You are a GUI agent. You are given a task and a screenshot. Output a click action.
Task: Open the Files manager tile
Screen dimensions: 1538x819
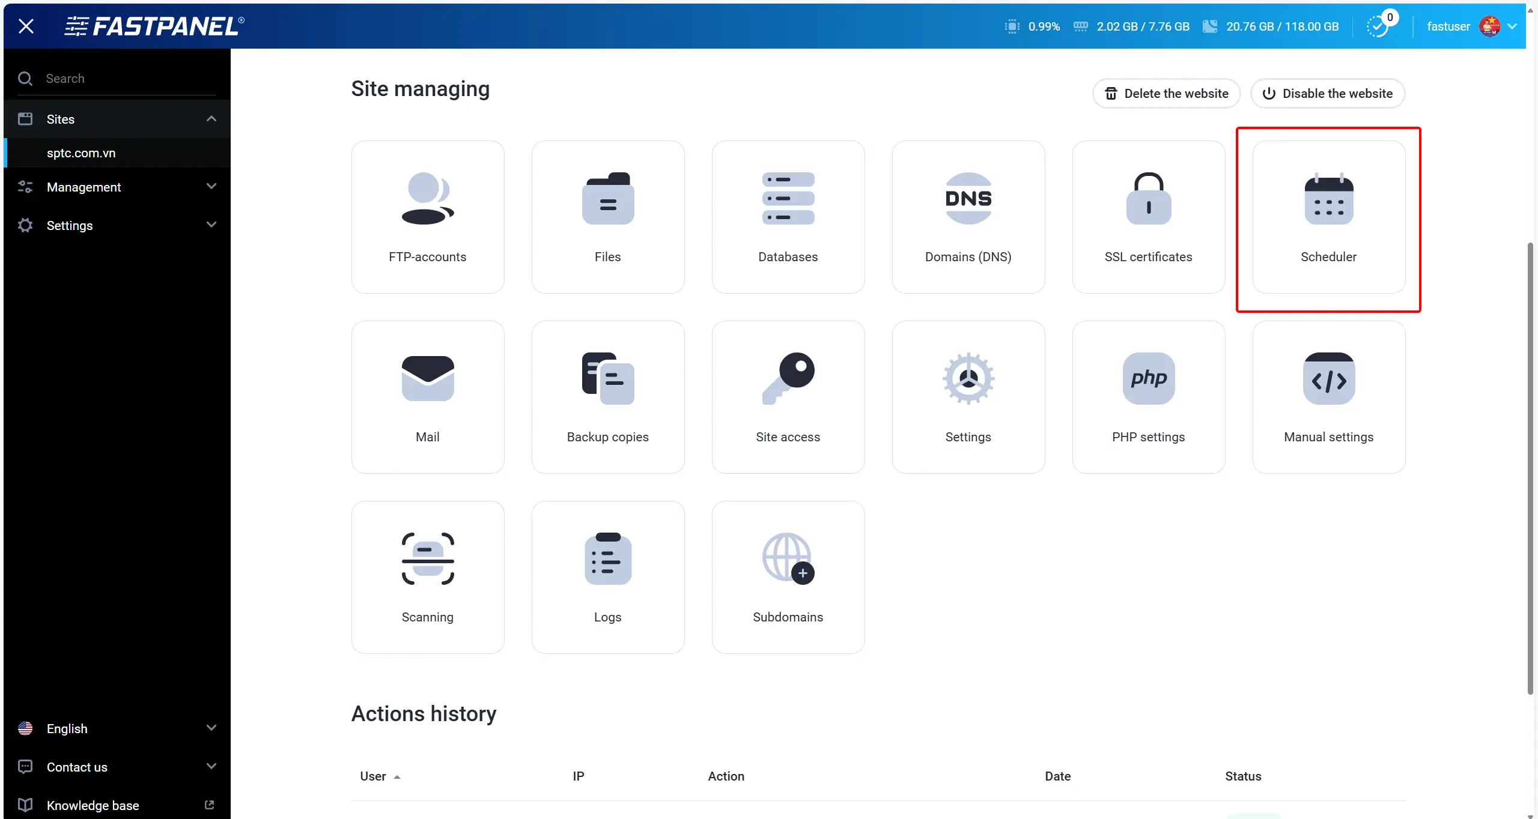(607, 217)
